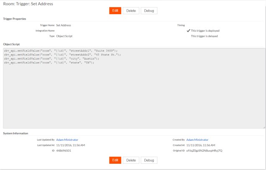Image resolution: width=266 pixels, height=170 pixels.
Task: Open Debug from the buttons below System Information
Action: [149, 160]
